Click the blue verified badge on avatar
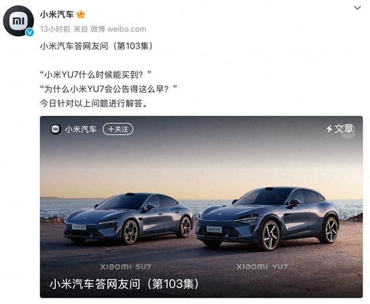 point(29,32)
